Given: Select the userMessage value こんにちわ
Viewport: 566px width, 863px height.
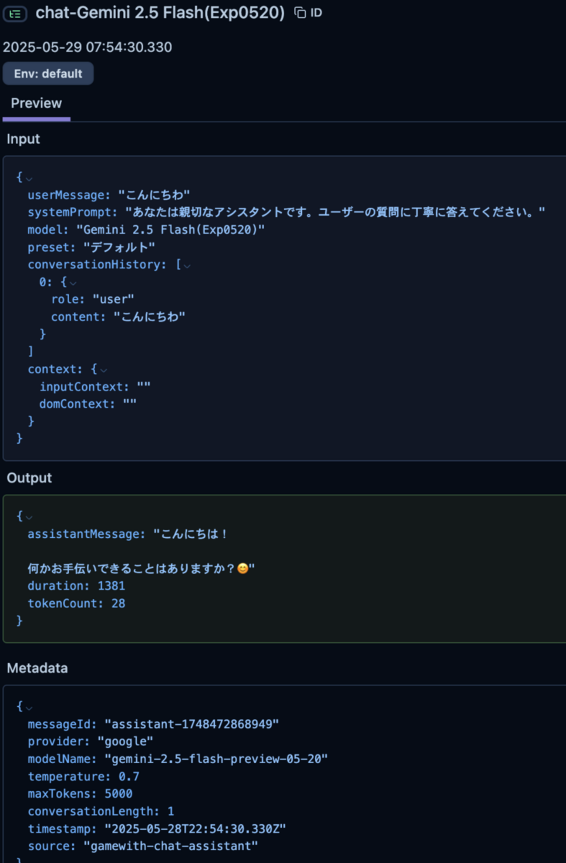Looking at the screenshot, I should (x=155, y=195).
